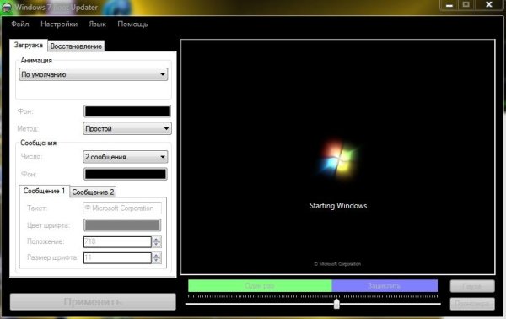Click the blue 'Зациклить' segment

coord(385,286)
